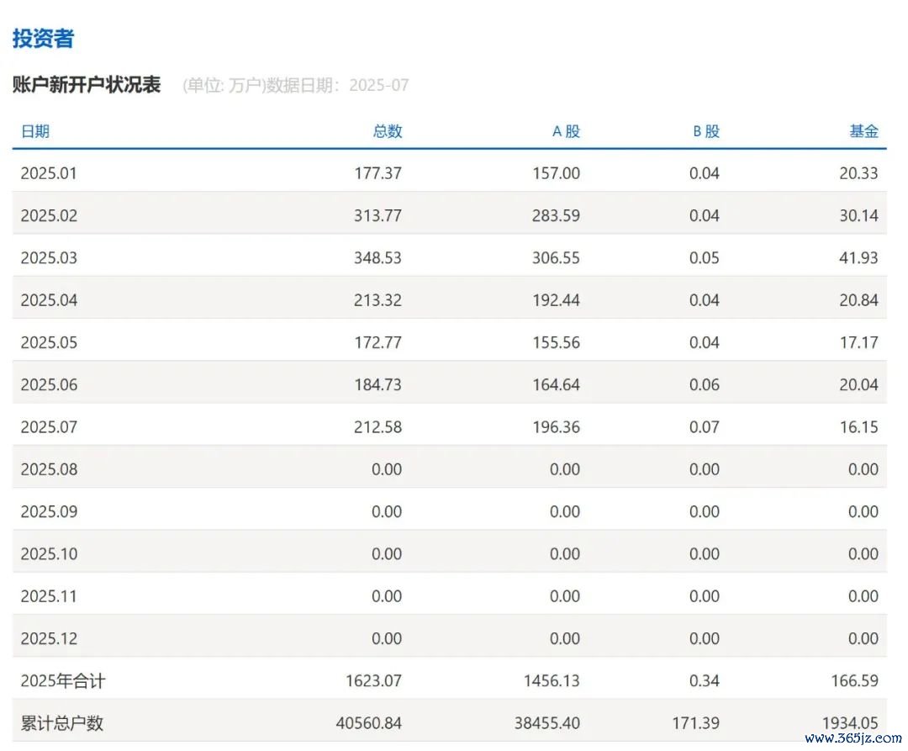Click the yearly A股 total 1456.13
908x751 pixels.
[x=552, y=681]
